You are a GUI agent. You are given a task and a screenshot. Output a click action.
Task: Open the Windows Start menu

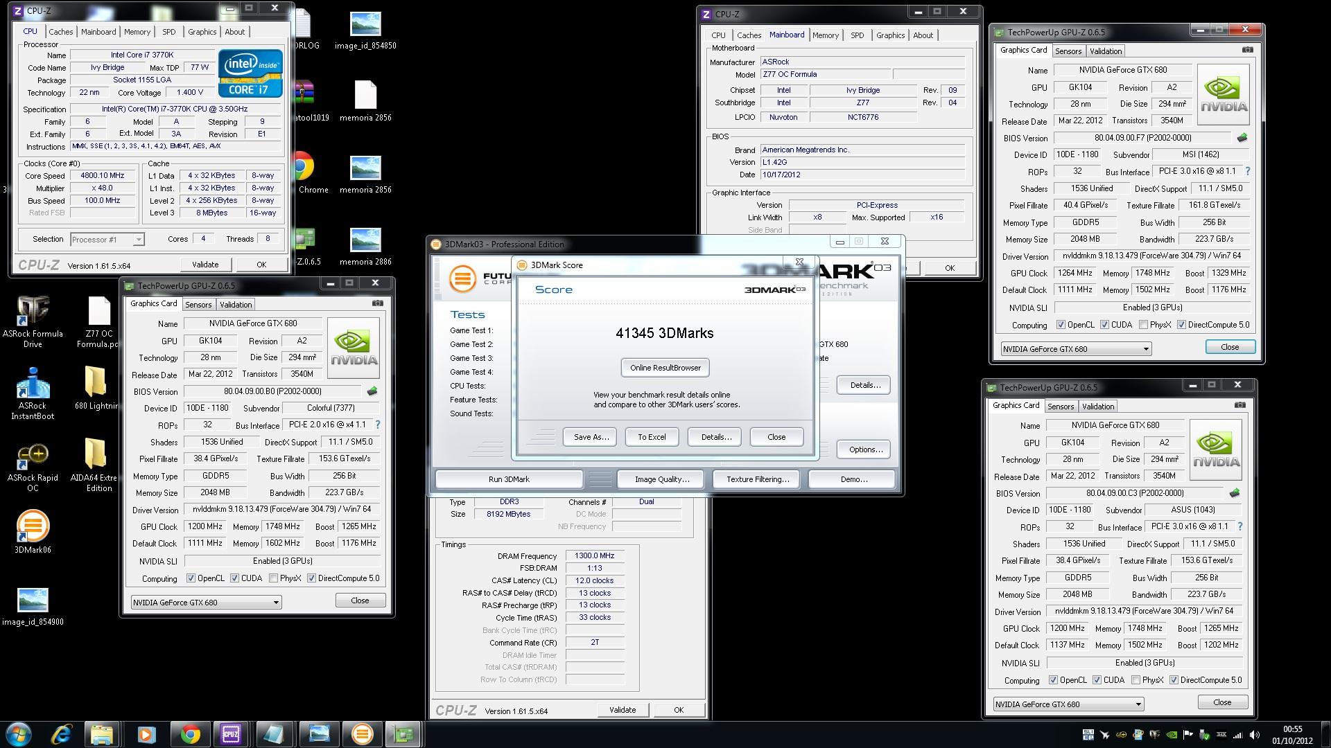pos(19,734)
